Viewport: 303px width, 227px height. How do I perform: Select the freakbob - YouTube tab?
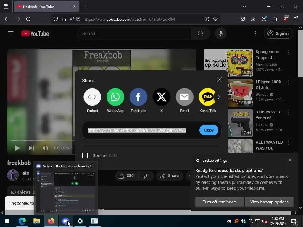[46, 7]
